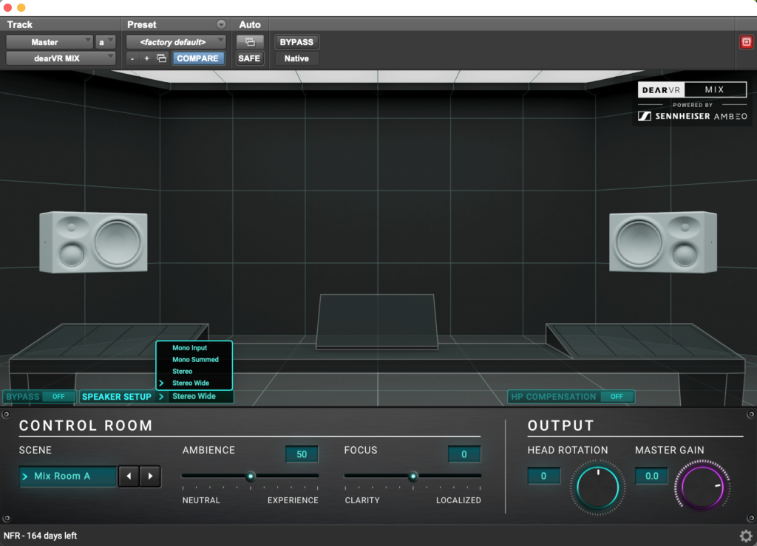This screenshot has width=757, height=546.
Task: Click the previous preset minus button
Action: [132, 58]
